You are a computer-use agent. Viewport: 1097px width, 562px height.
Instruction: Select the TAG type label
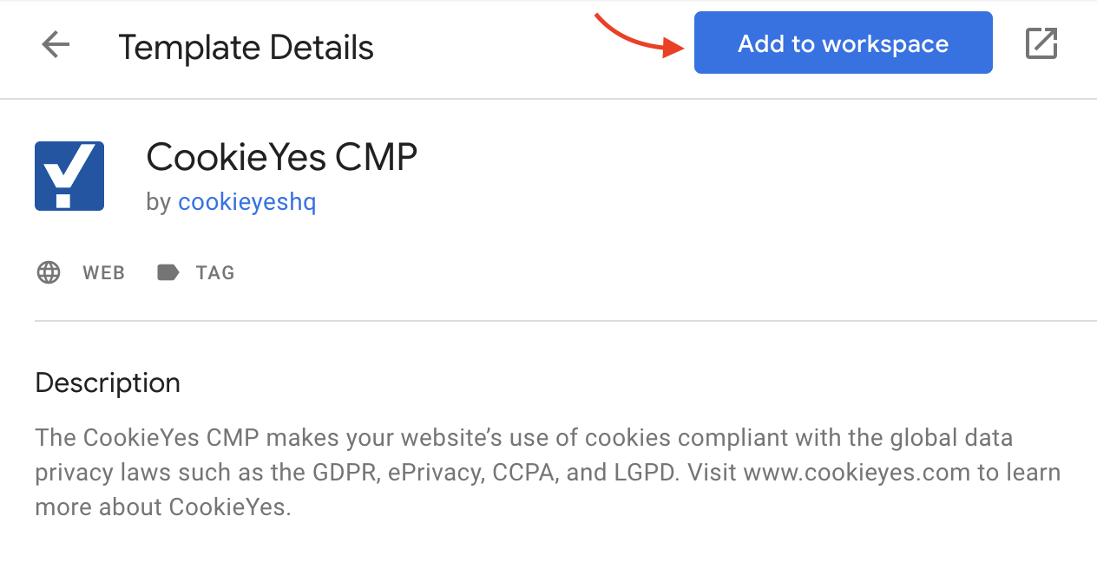[215, 273]
